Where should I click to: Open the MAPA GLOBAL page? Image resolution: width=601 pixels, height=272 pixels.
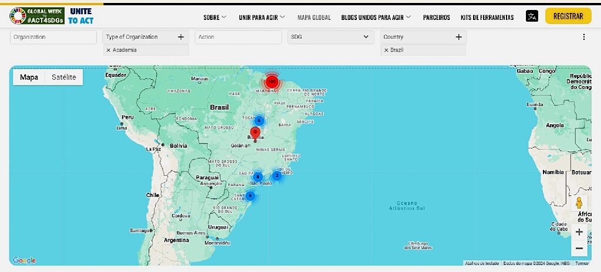(314, 17)
